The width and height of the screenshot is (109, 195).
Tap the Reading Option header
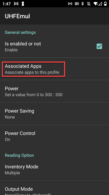coord(19,155)
